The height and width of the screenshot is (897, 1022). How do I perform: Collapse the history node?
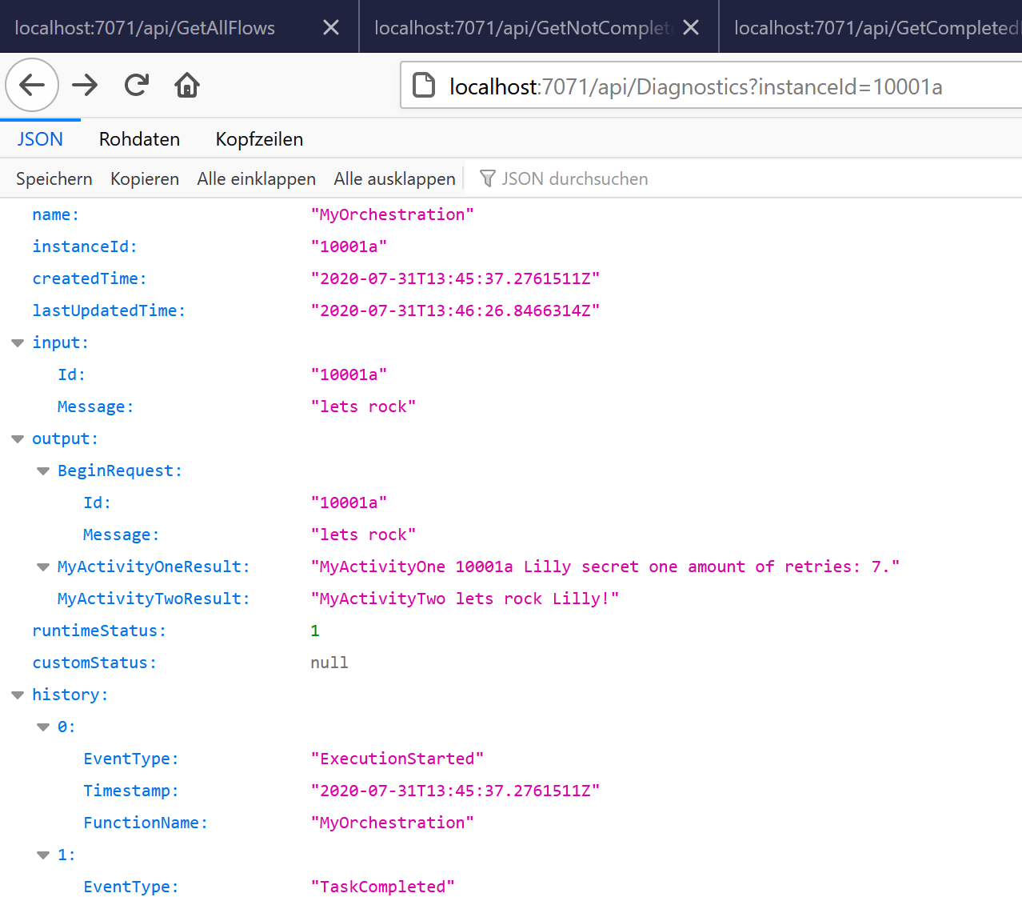coord(18,695)
